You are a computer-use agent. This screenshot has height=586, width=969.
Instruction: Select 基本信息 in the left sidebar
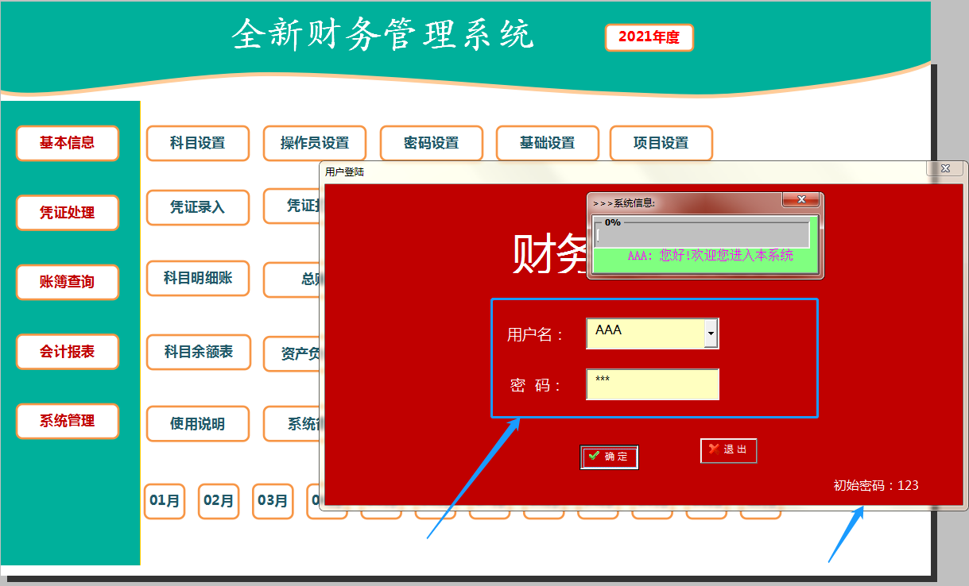(x=67, y=143)
